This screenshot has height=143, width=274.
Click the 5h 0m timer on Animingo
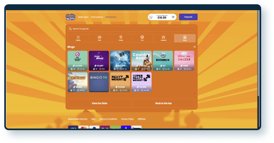[x=82, y=91]
